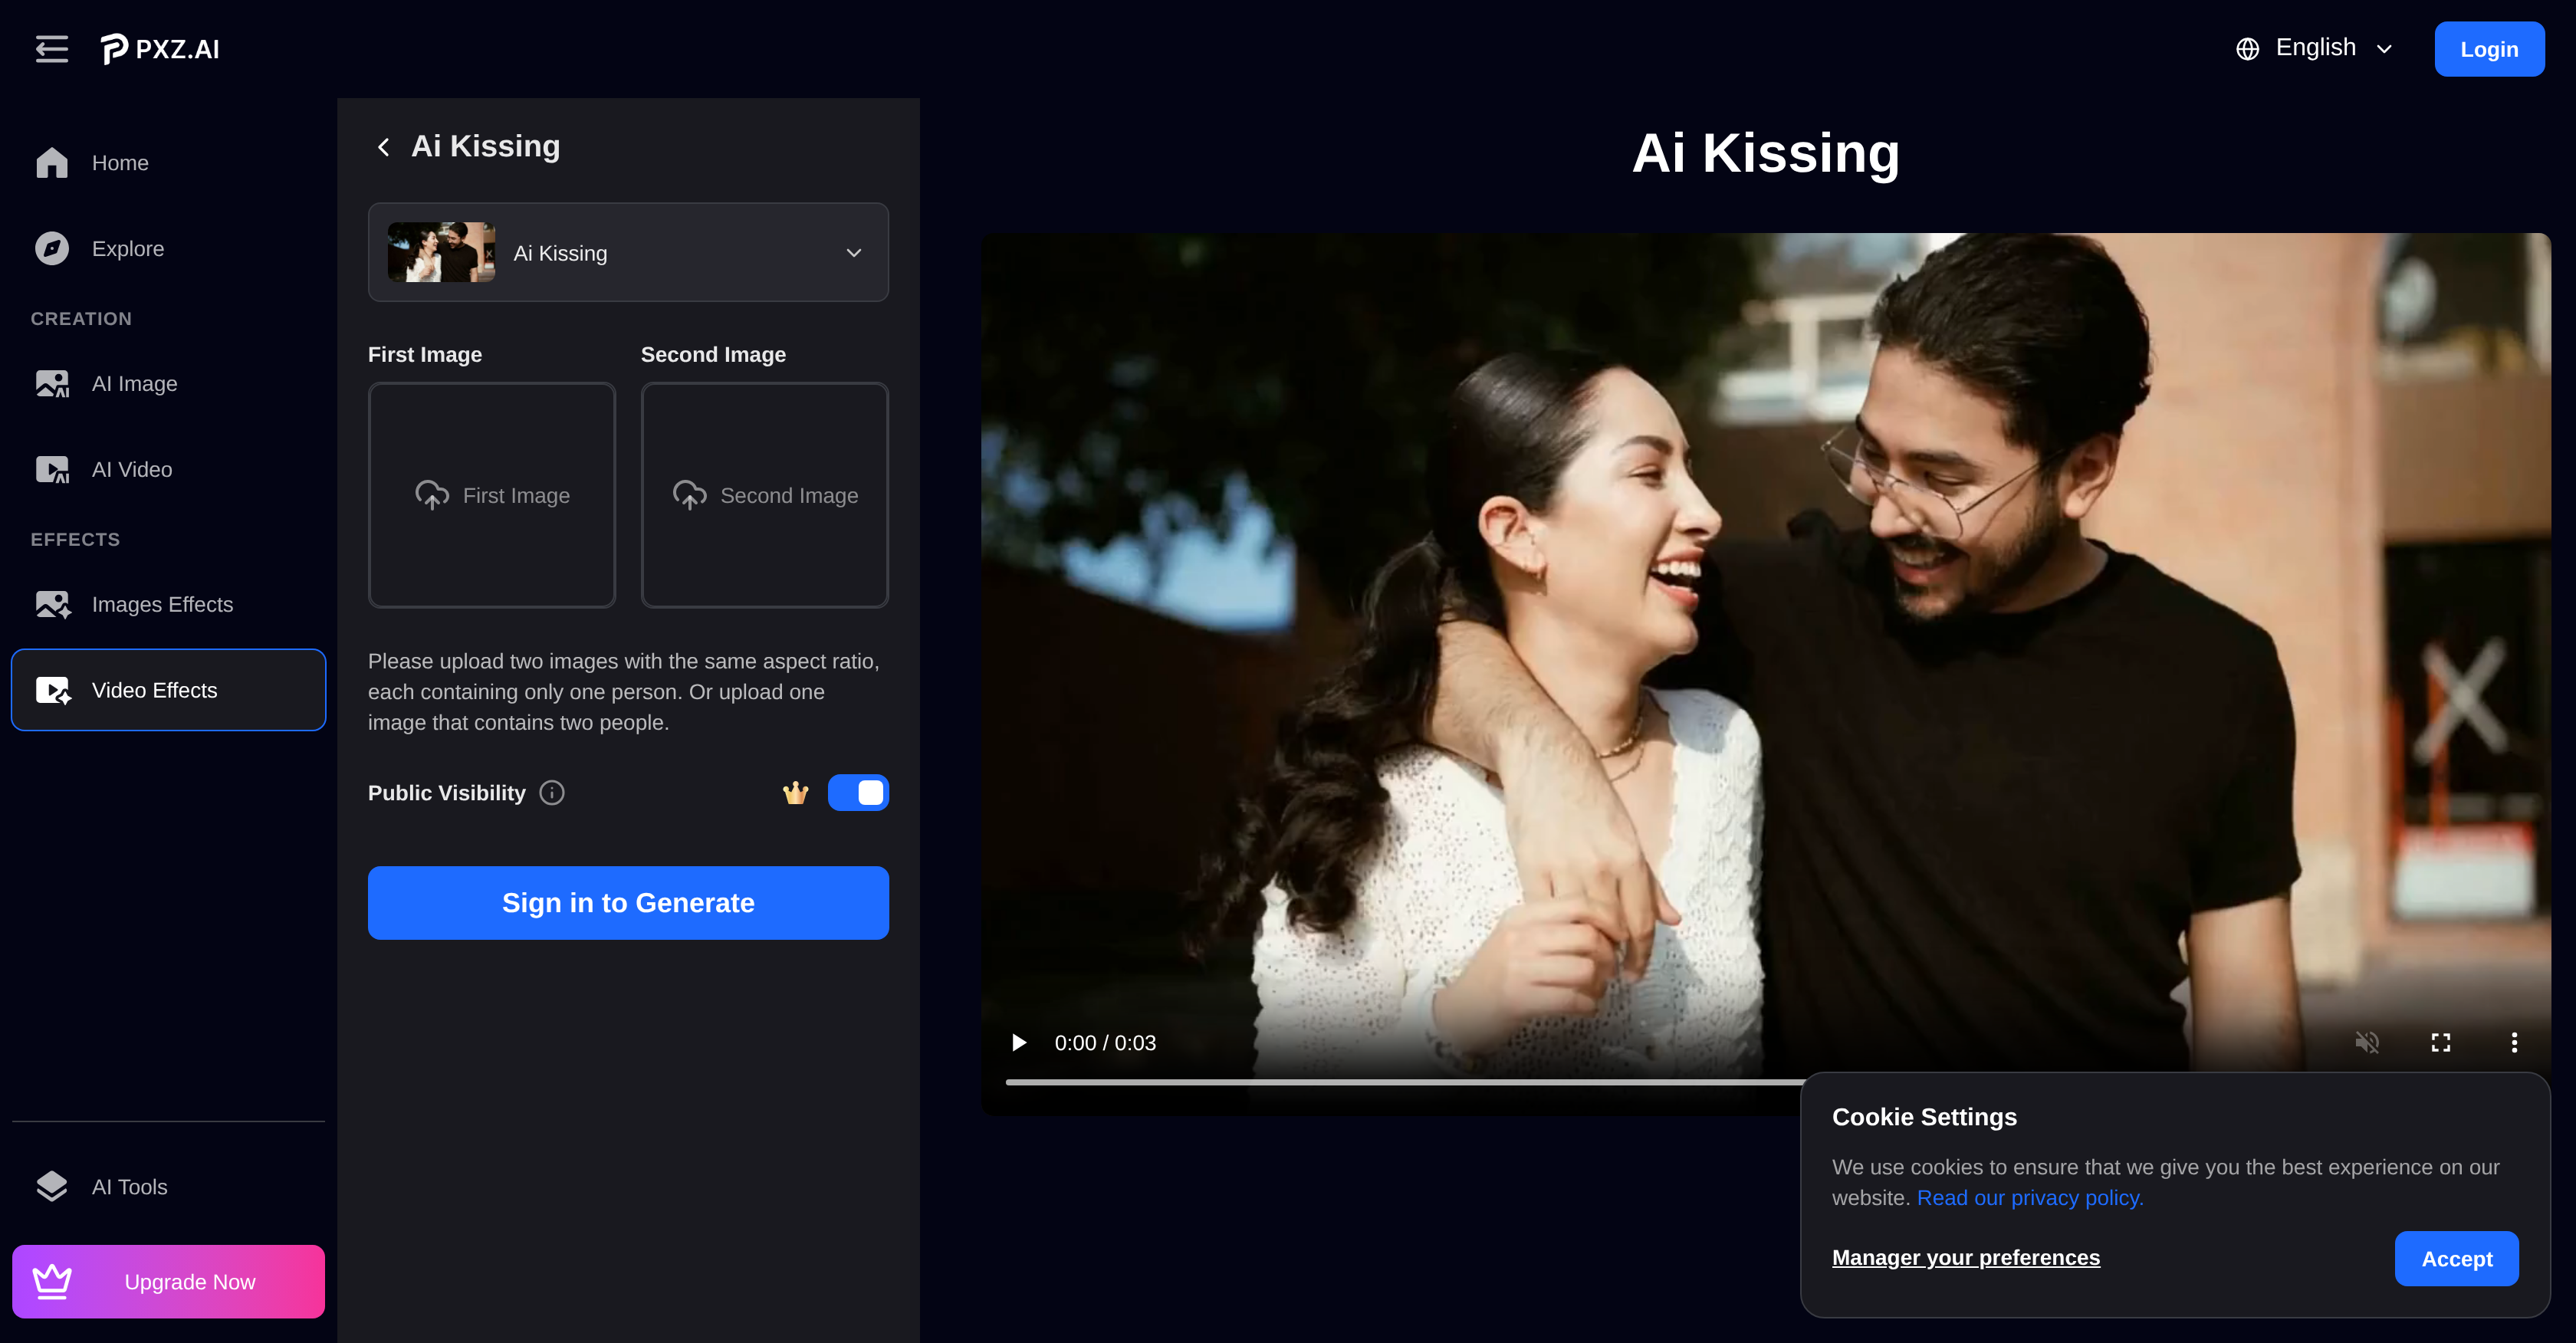
Task: Open video player options menu
Action: 2515,1042
